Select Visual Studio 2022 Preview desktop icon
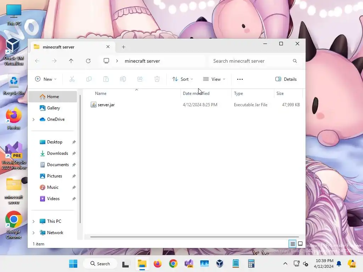Screen dimensions: 363x272 tap(14, 156)
